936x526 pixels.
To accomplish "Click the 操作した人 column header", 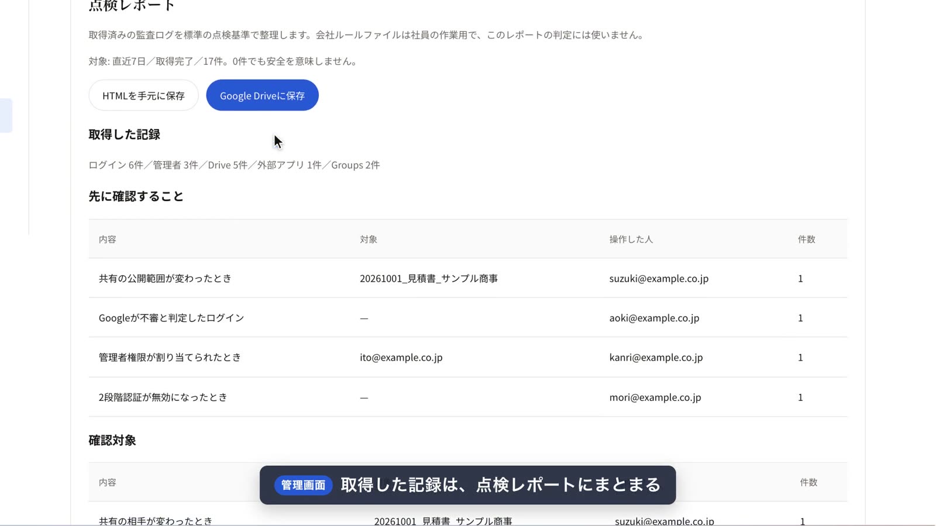I will tap(631, 239).
